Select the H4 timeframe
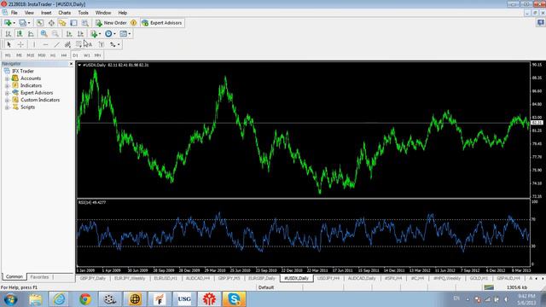 pyautogui.click(x=64, y=55)
